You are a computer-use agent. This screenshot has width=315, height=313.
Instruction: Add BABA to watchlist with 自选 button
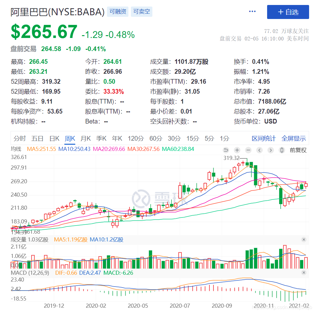coord(288,12)
